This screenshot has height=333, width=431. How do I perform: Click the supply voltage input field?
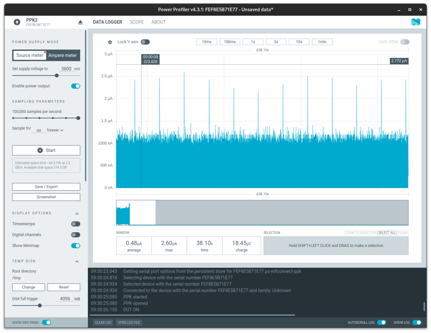pos(66,69)
